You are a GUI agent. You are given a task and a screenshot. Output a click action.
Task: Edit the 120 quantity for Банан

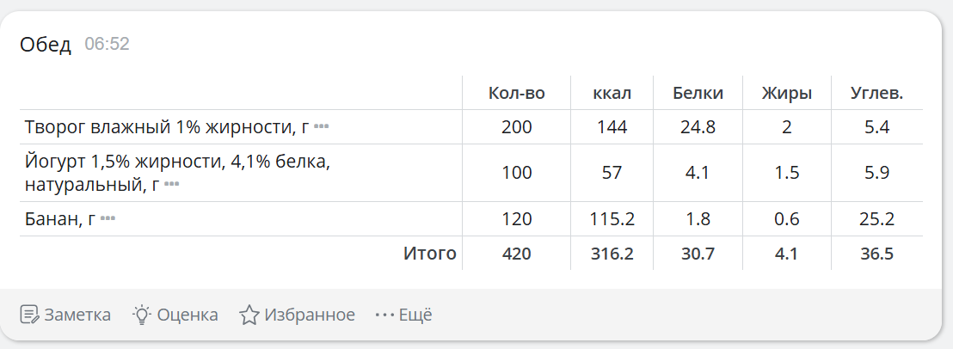[517, 219]
